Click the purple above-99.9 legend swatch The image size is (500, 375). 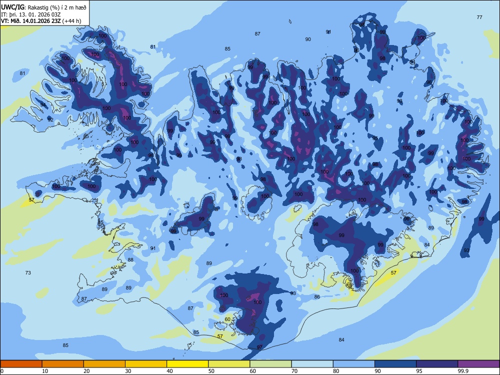(478, 364)
